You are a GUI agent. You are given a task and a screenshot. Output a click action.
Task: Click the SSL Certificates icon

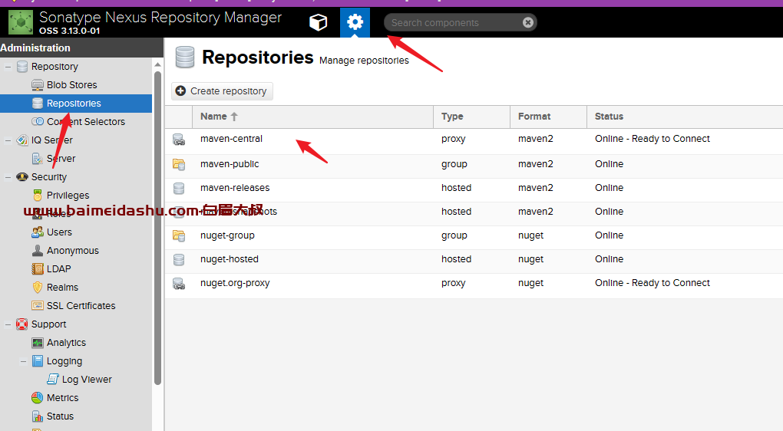38,306
